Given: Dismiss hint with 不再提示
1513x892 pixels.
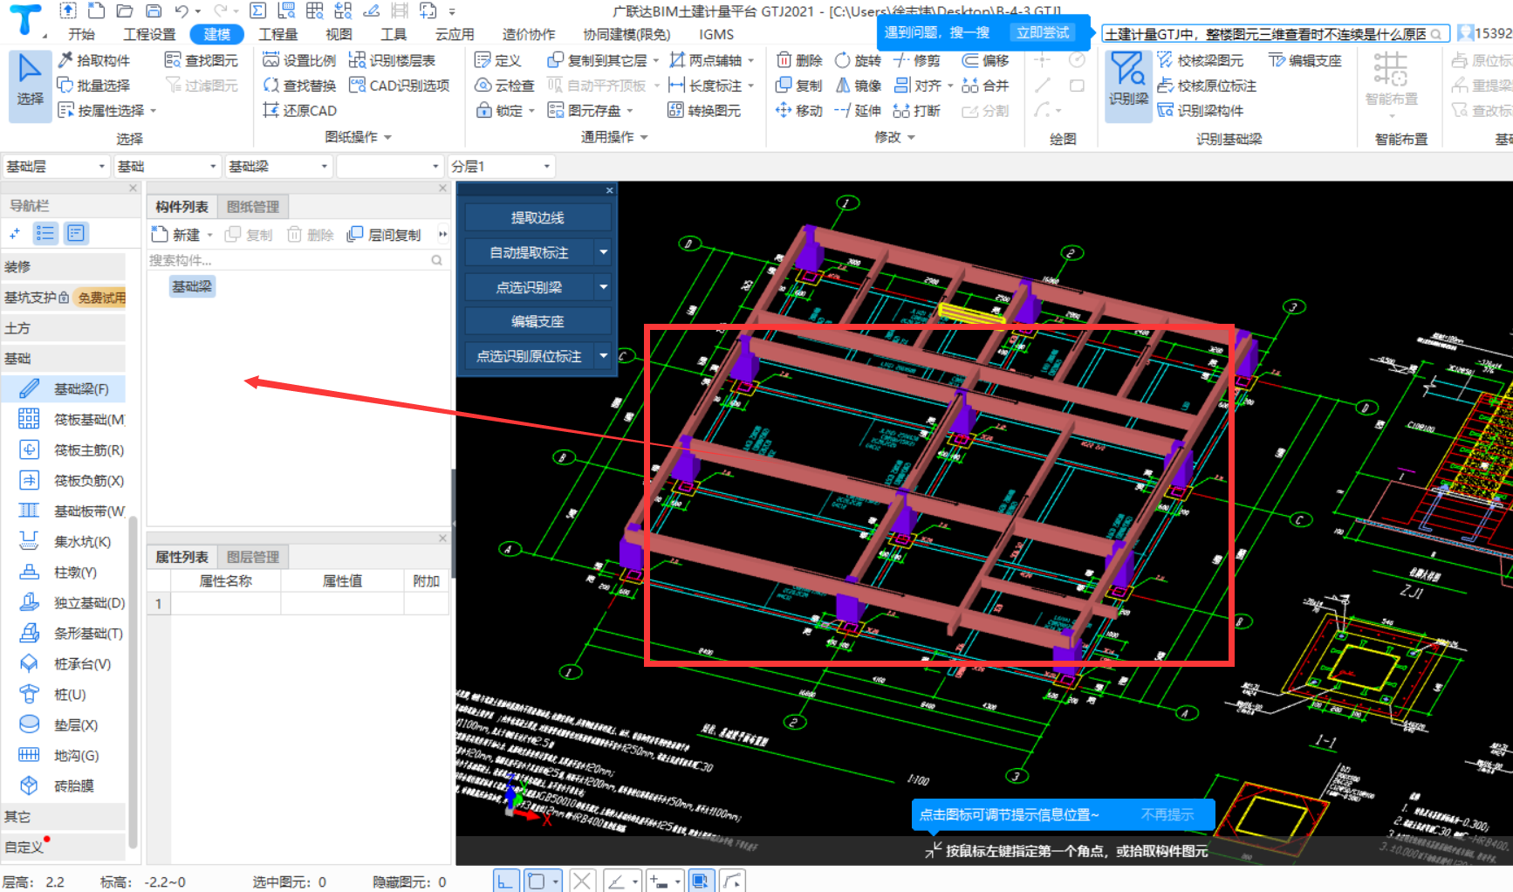Looking at the screenshot, I should pos(1167,814).
